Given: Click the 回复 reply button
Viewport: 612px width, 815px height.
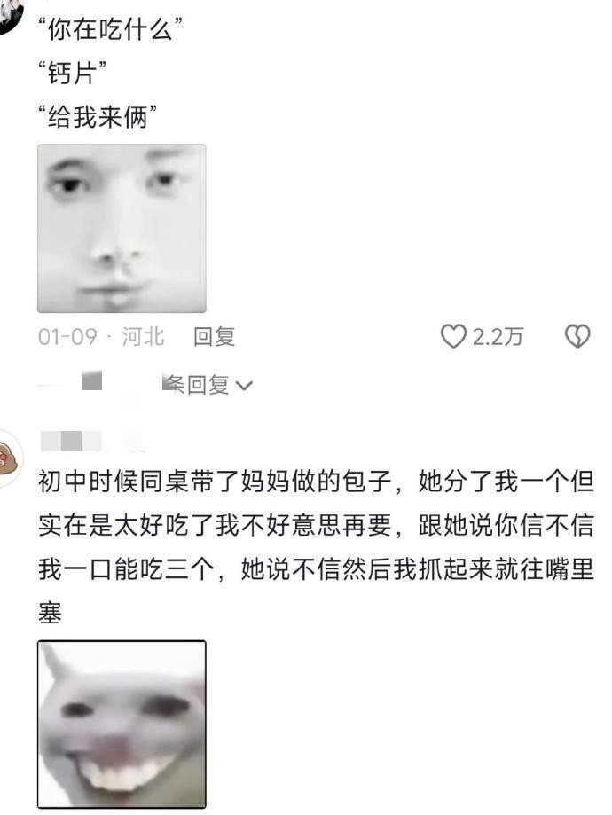Looking at the screenshot, I should (x=215, y=336).
